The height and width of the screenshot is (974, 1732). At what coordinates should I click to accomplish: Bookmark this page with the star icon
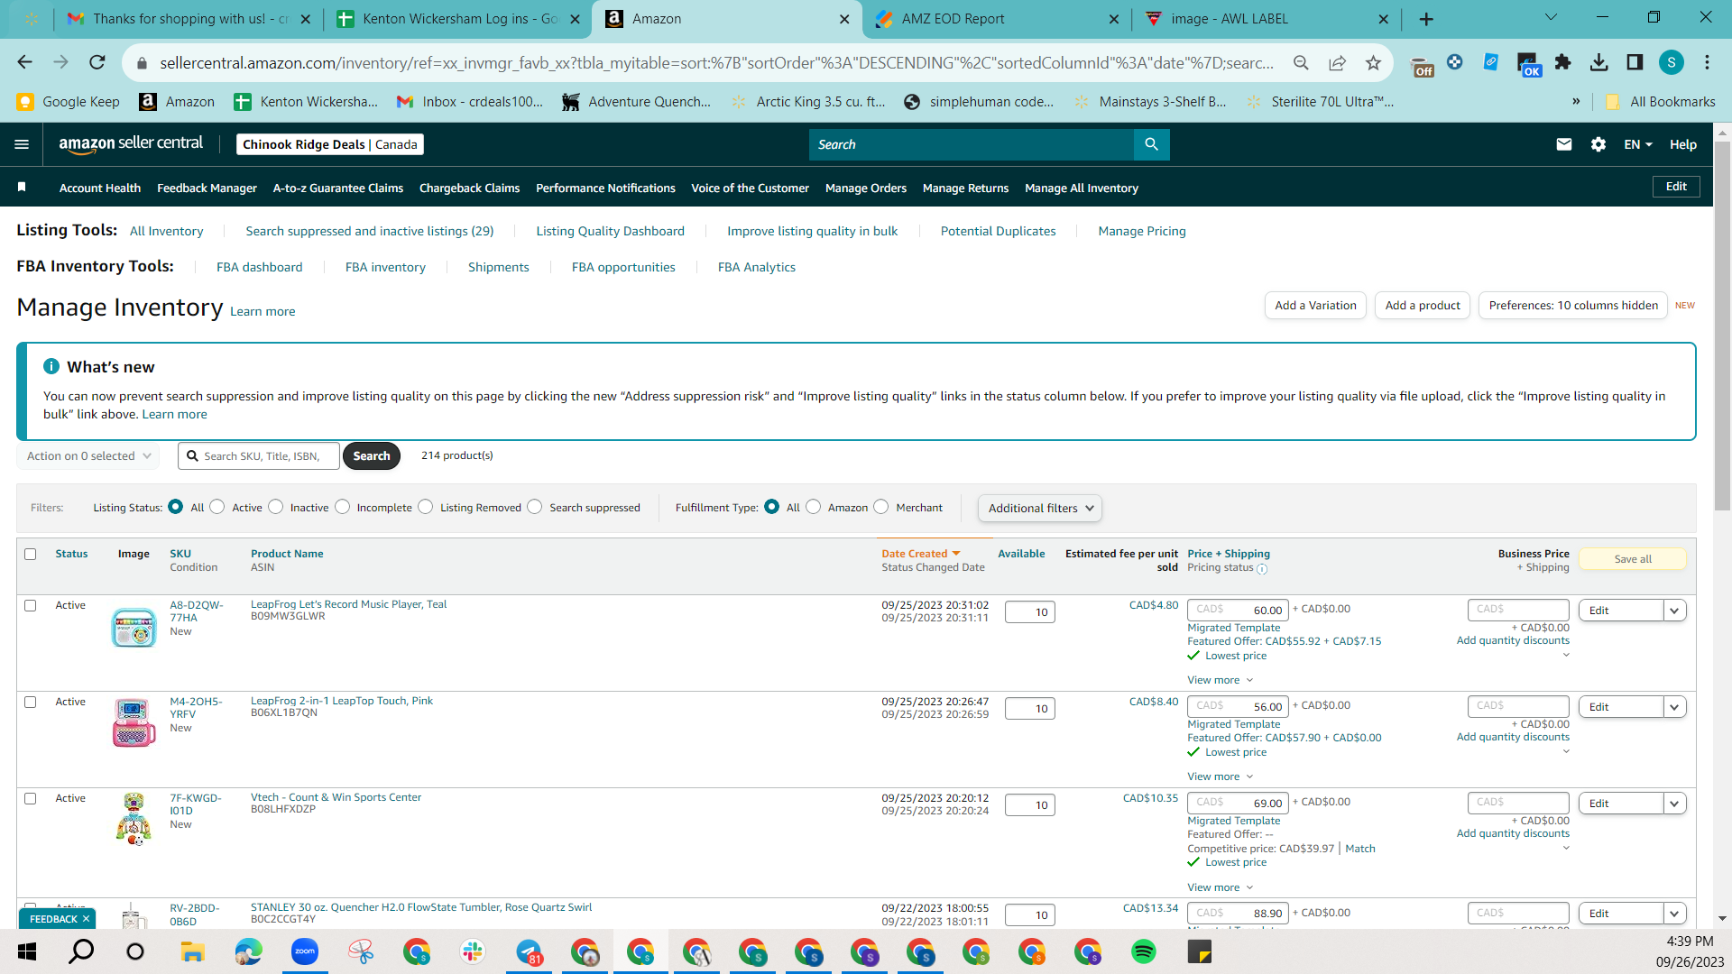point(1373,62)
